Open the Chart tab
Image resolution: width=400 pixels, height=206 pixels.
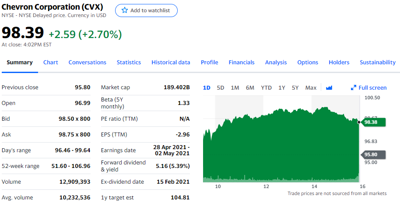point(50,63)
